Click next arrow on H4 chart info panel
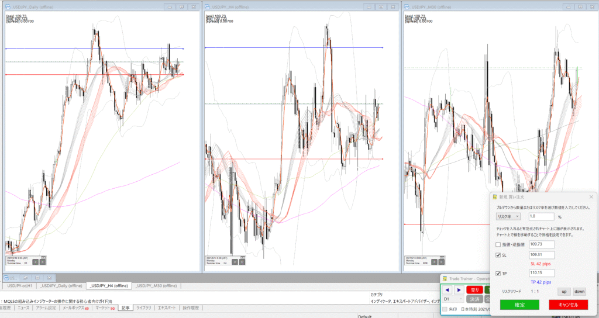 click(x=242, y=262)
